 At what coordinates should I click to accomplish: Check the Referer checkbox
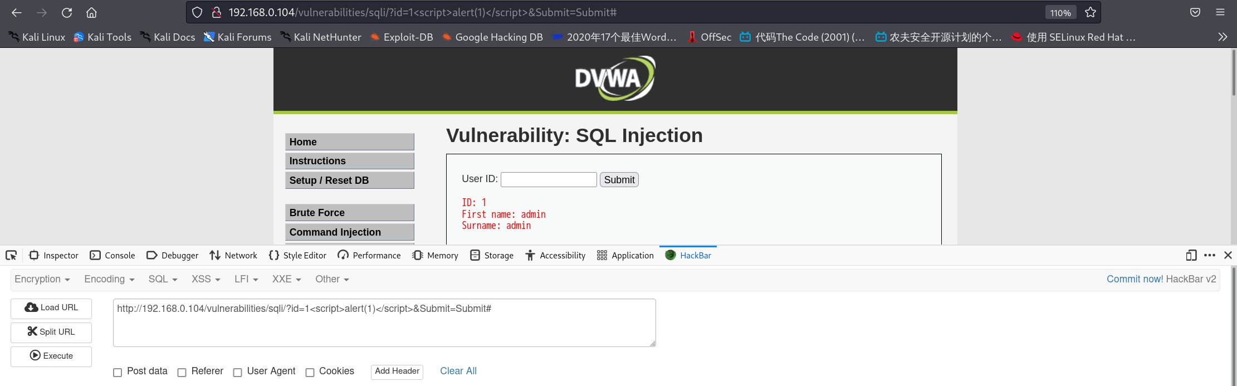click(x=182, y=373)
